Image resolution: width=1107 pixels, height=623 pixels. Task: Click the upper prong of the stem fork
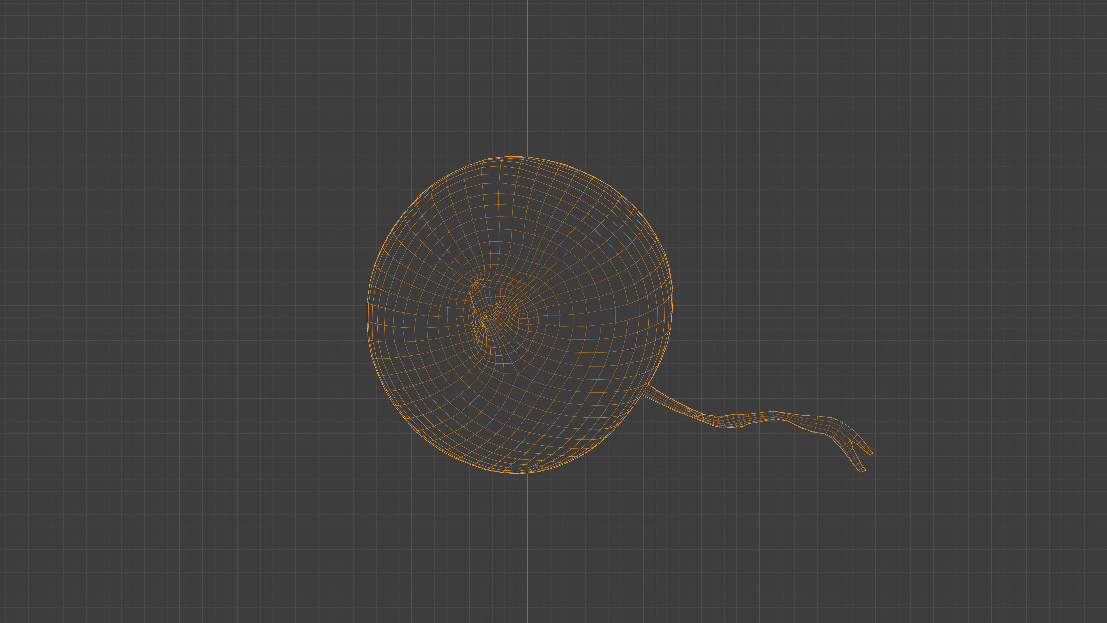click(x=867, y=449)
